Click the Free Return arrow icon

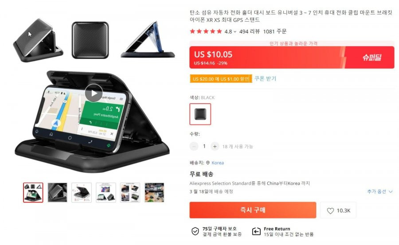(x=256, y=231)
